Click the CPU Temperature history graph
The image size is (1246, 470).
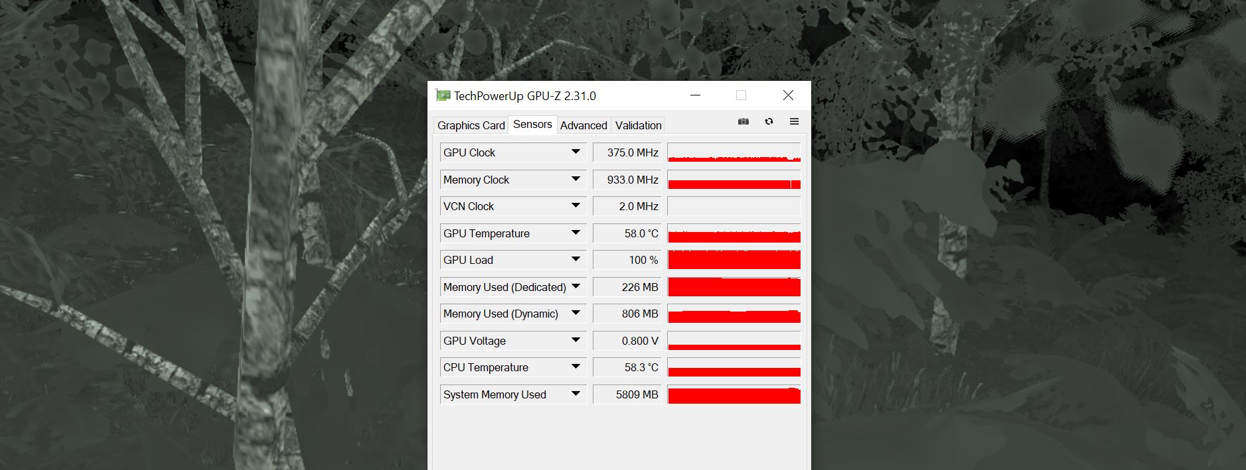(x=734, y=367)
